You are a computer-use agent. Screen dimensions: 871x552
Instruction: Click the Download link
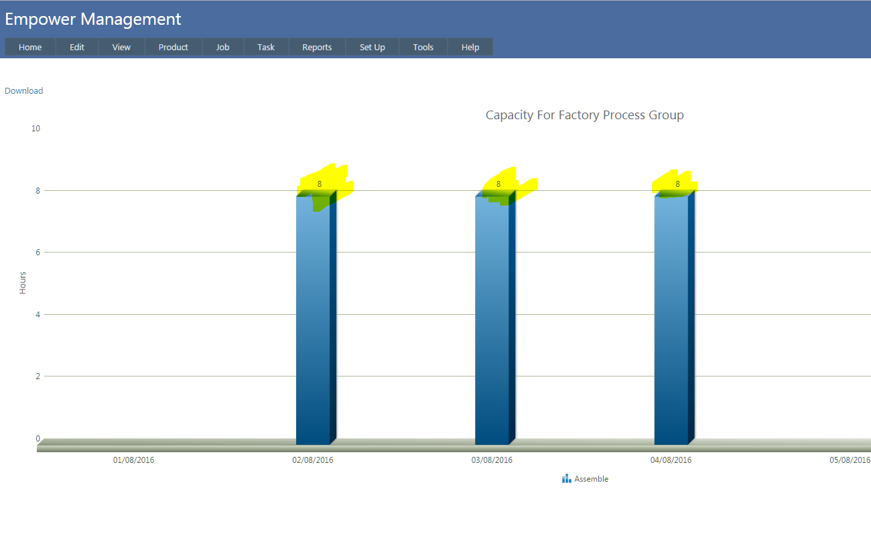click(24, 91)
